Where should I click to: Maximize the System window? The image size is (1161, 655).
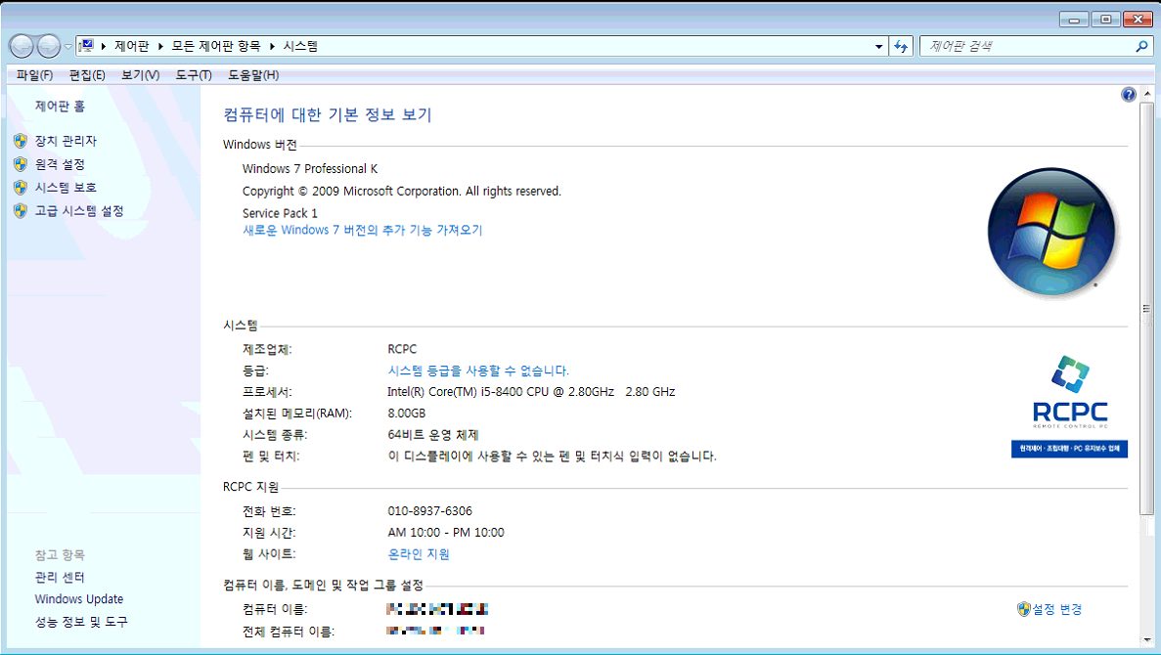[x=1105, y=20]
